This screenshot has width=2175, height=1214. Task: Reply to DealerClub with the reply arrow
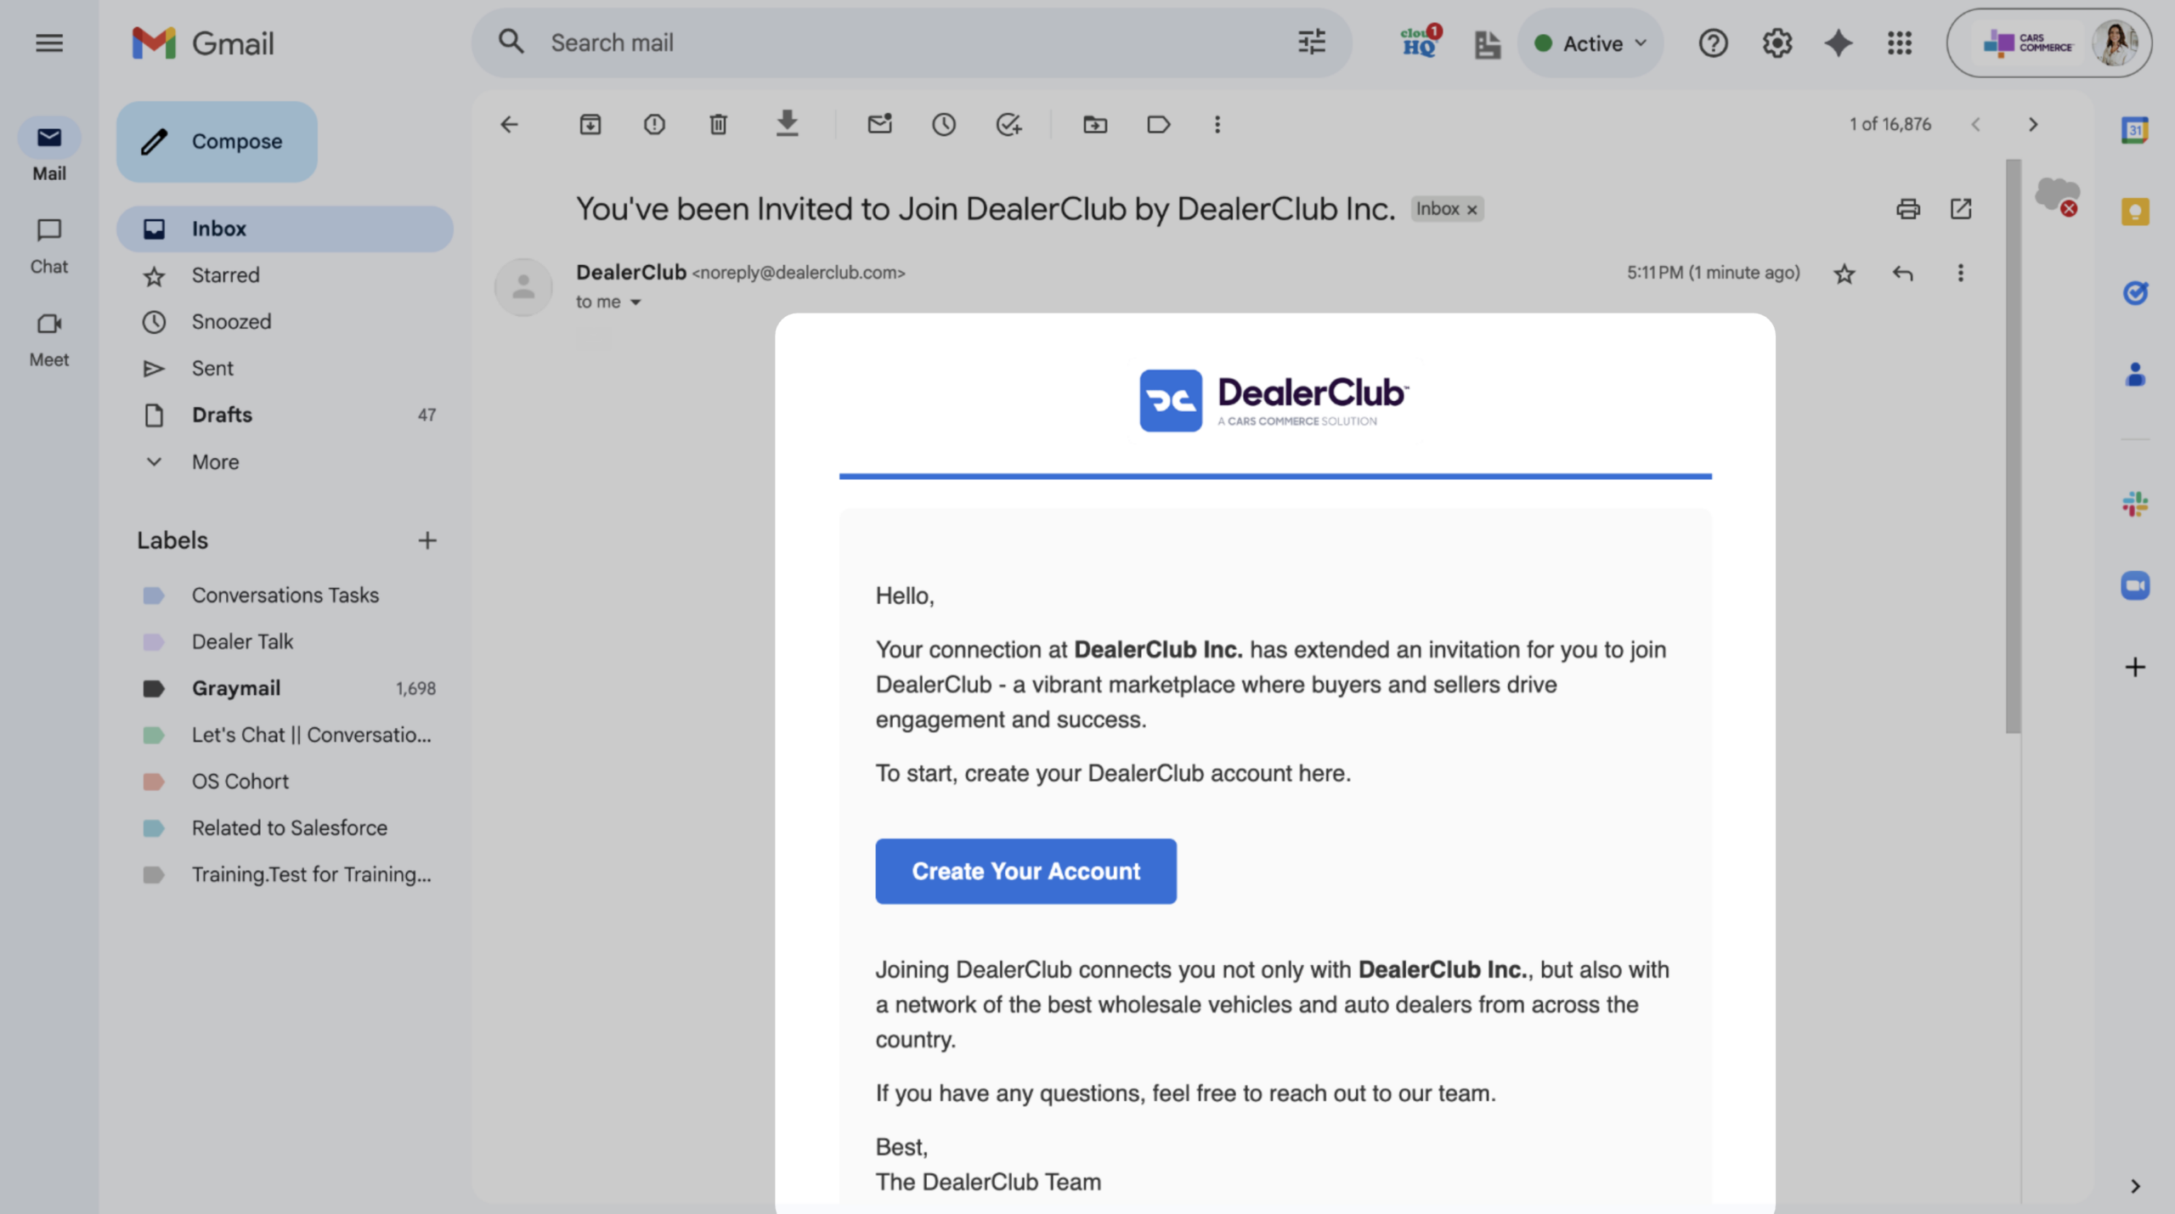click(1902, 273)
